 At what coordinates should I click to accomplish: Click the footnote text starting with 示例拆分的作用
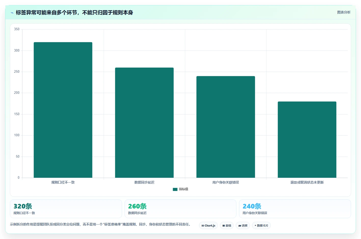tap(101, 224)
